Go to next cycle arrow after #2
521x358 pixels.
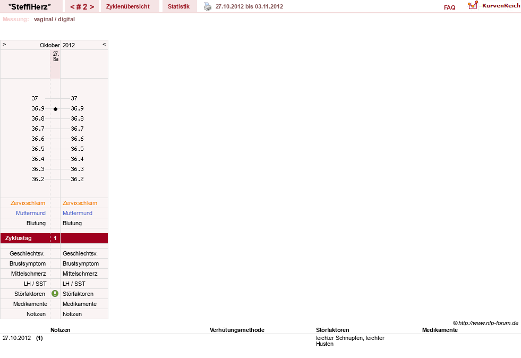click(92, 7)
